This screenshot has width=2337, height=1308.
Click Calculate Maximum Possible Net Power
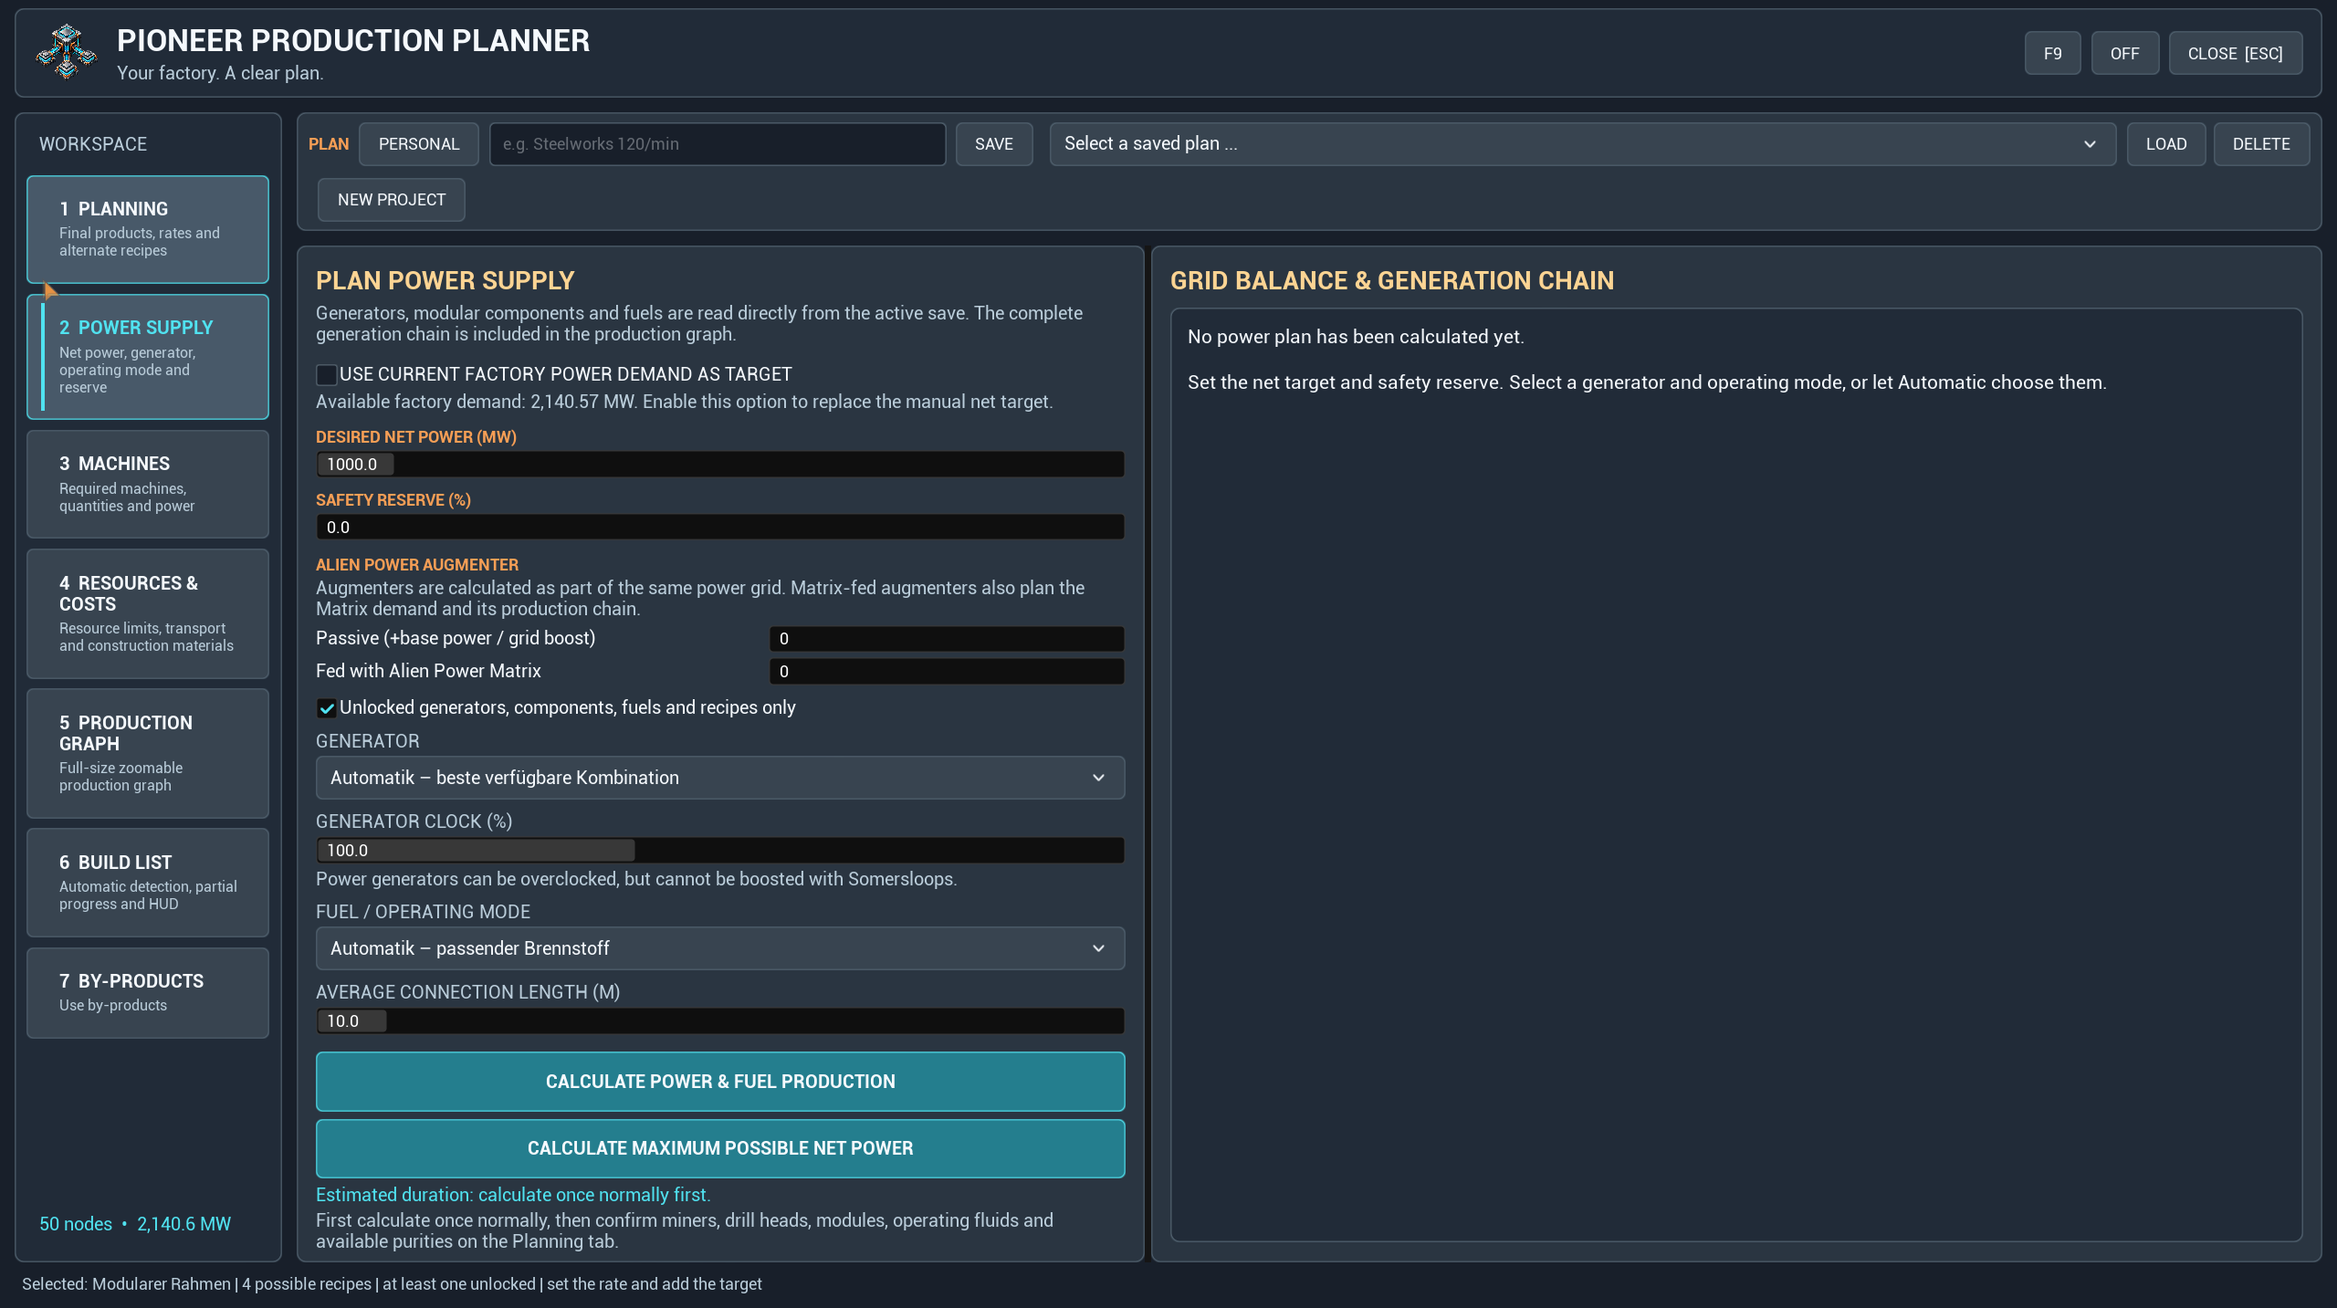[720, 1148]
